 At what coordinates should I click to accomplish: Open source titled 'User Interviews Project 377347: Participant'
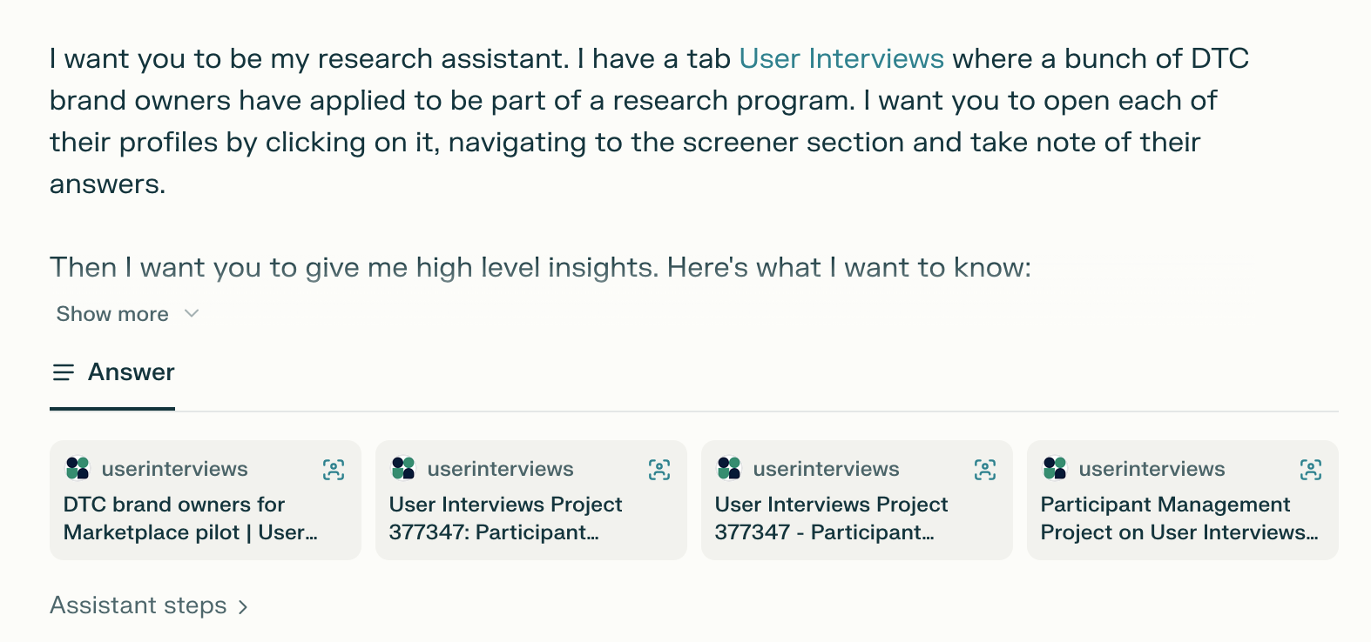(505, 518)
